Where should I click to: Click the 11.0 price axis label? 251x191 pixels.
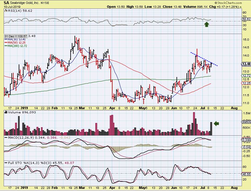pyautogui.click(x=246, y=103)
